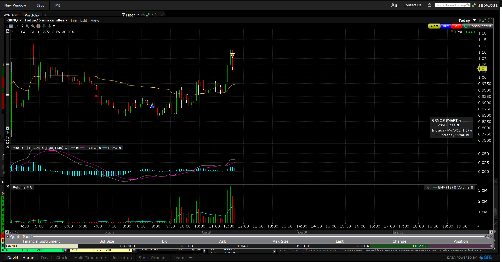Switch to the David - Home layout tab

(21, 258)
